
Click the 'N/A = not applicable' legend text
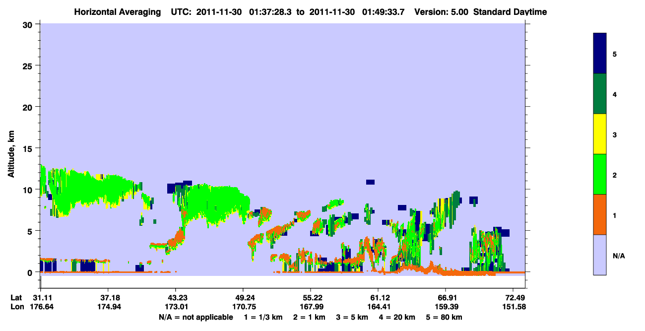[x=195, y=317]
